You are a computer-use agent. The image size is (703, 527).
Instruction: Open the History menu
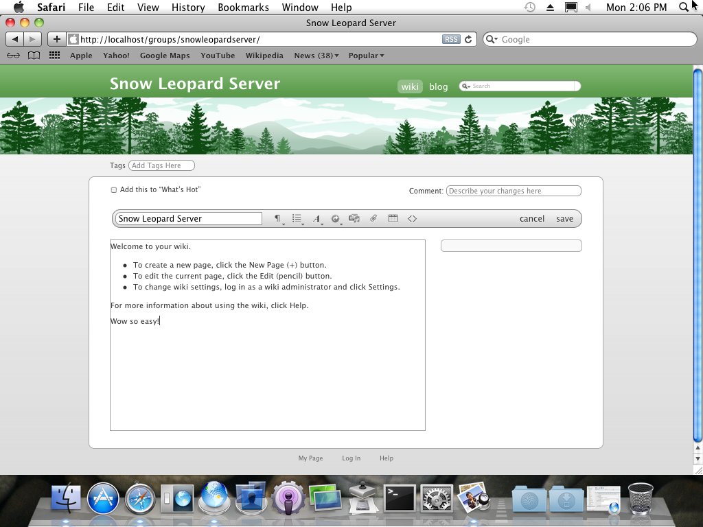(188, 7)
